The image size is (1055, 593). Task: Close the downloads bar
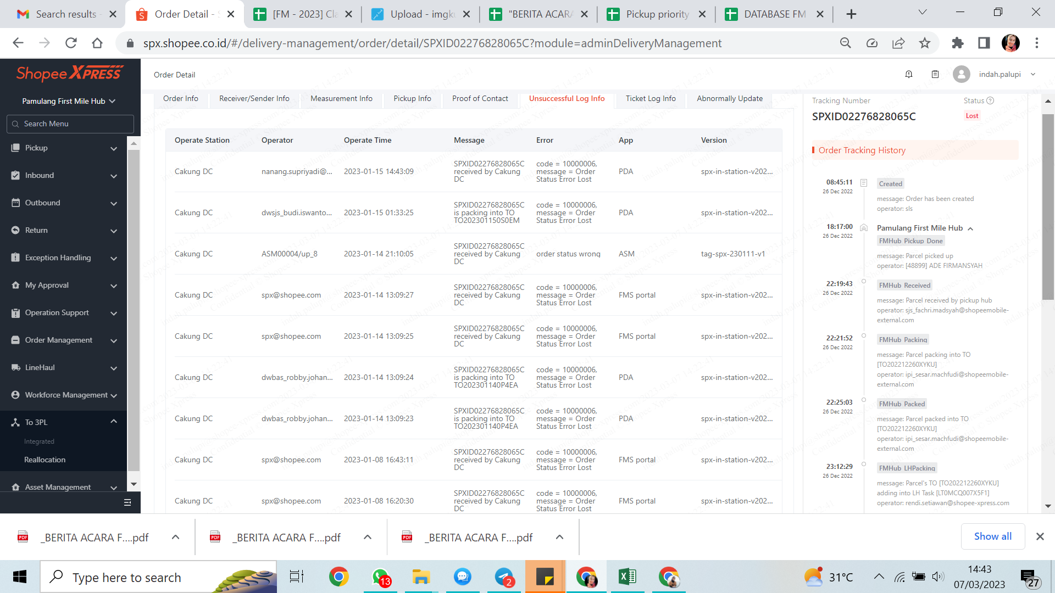[1040, 536]
